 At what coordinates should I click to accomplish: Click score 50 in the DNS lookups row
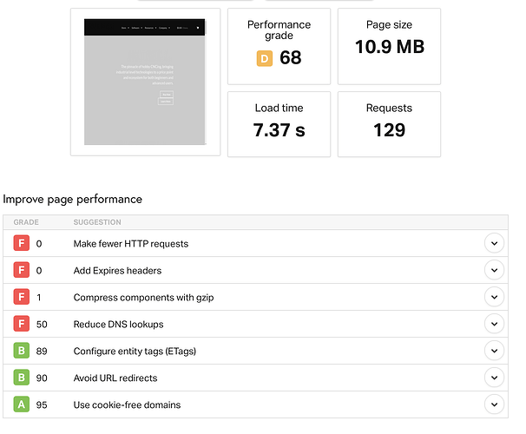(x=42, y=325)
